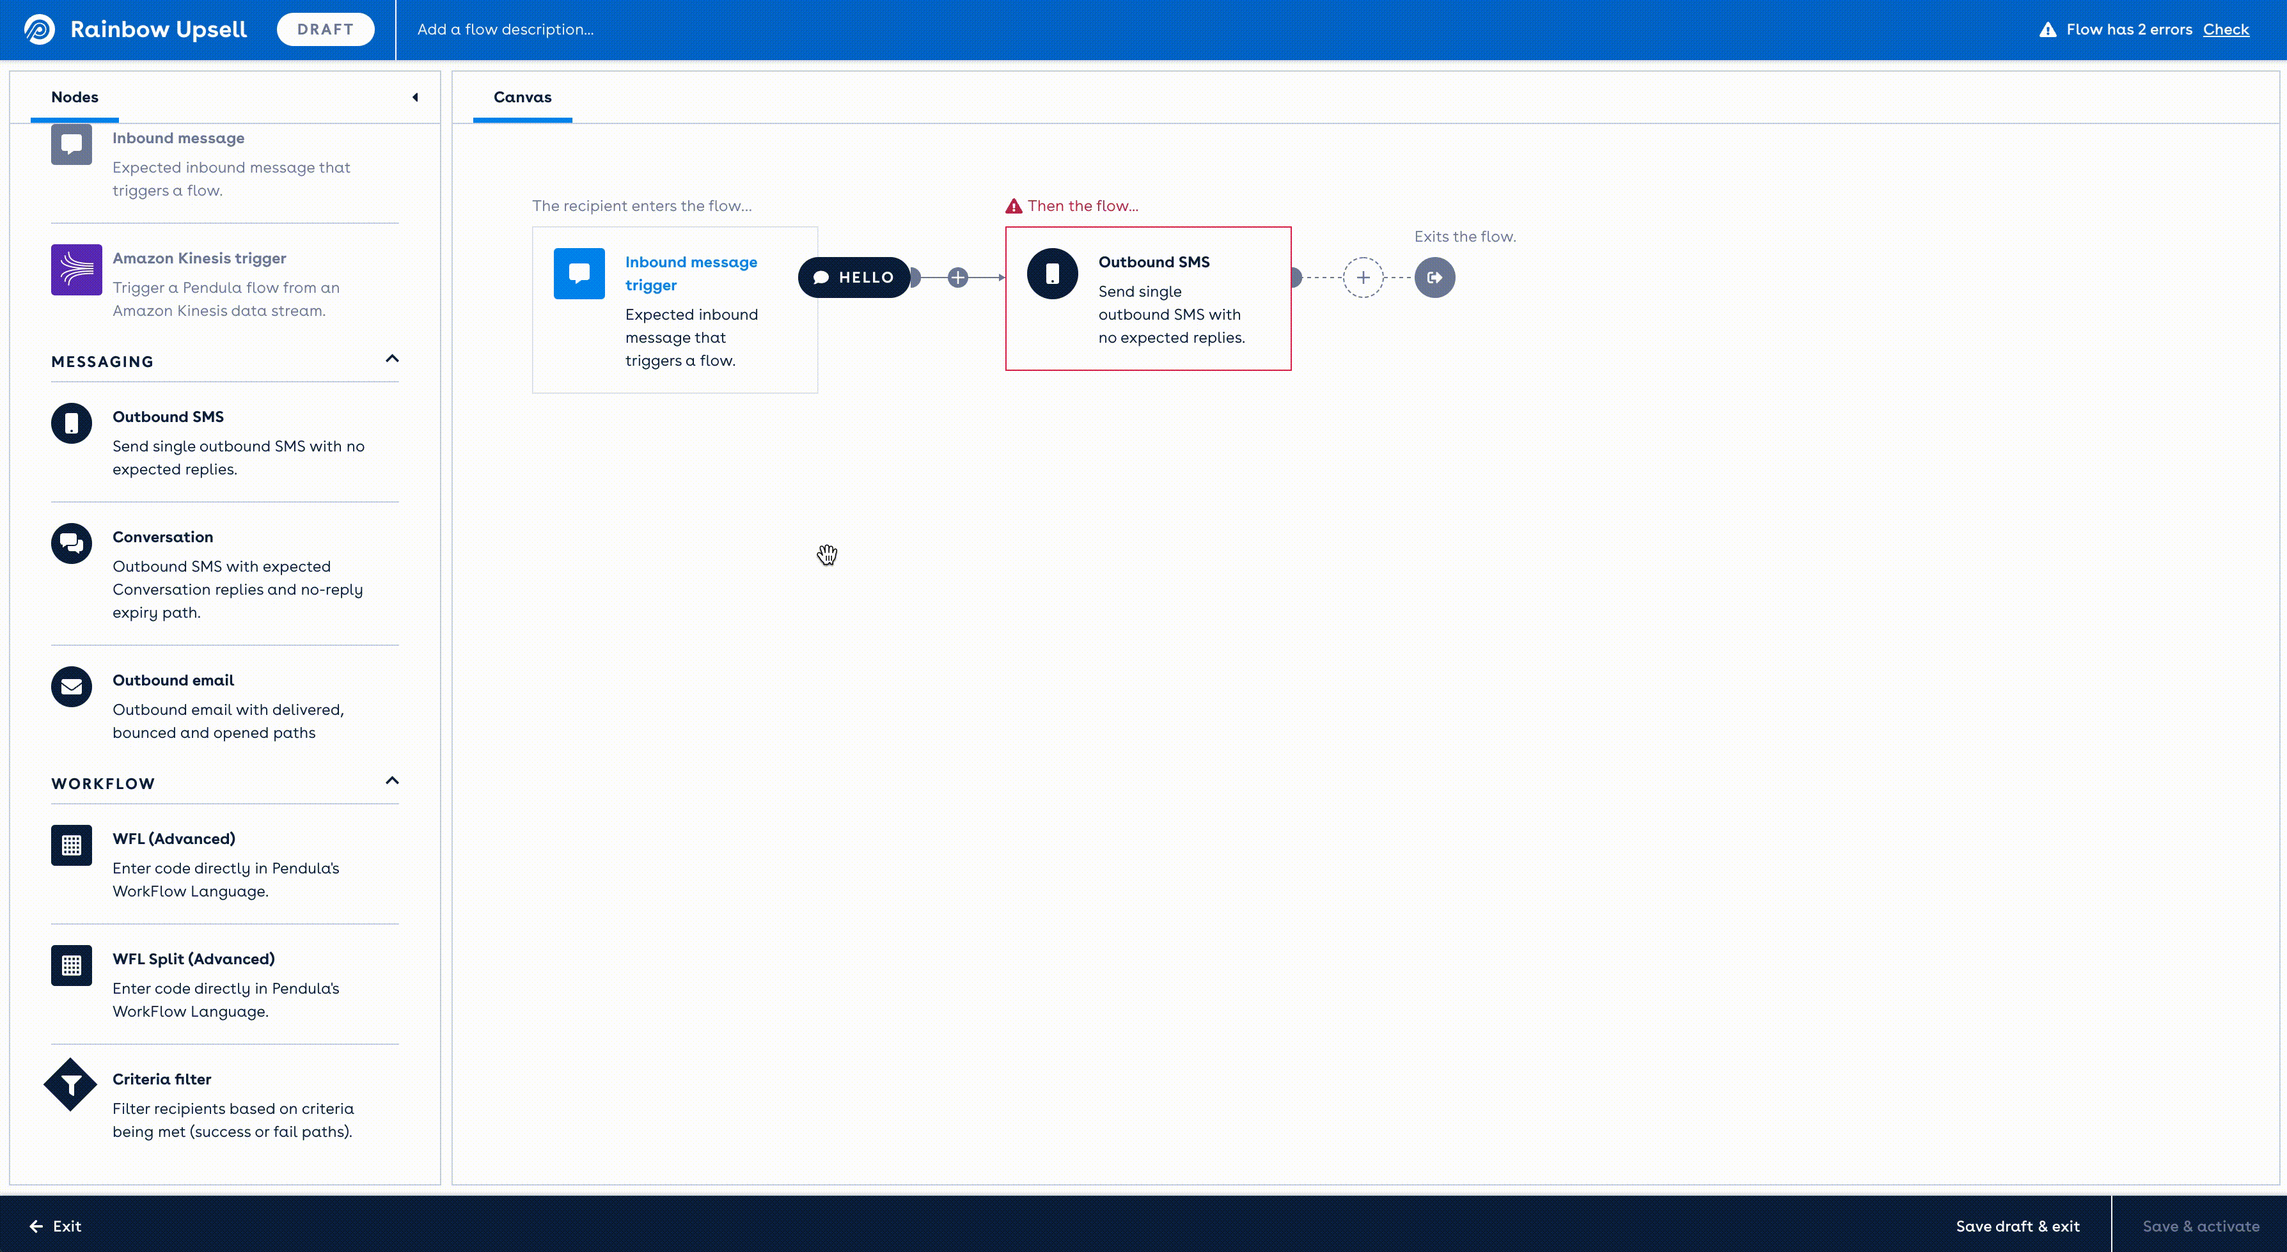Select the Outbound SMS node card on canvas

pos(1148,299)
